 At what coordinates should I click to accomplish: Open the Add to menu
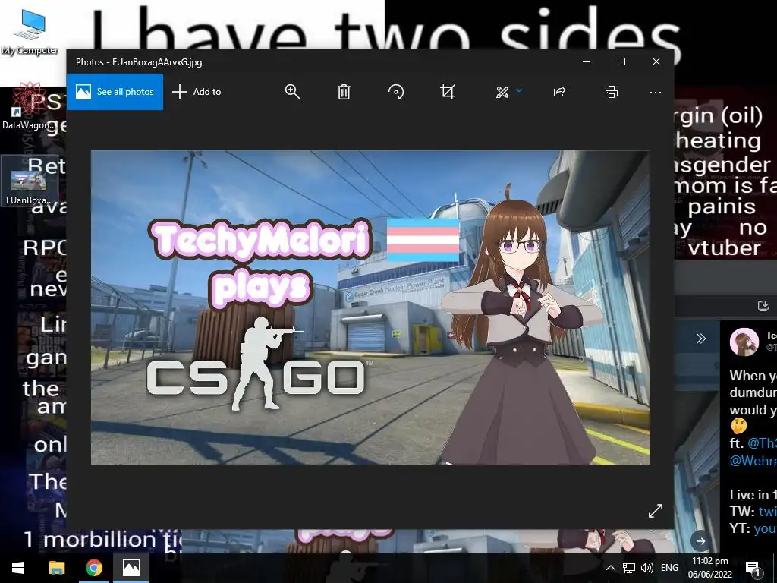(x=197, y=92)
